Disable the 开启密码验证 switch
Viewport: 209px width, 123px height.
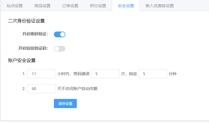60,34
